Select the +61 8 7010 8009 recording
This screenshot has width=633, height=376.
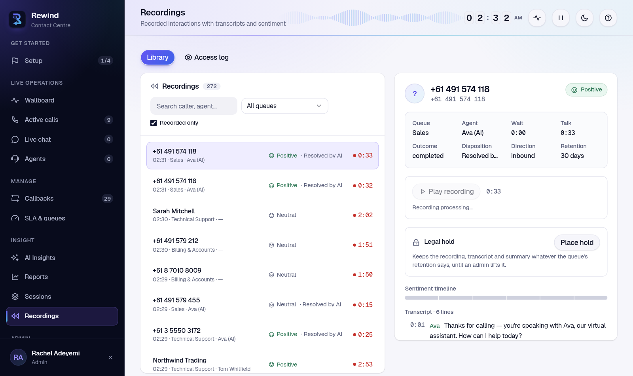click(263, 275)
